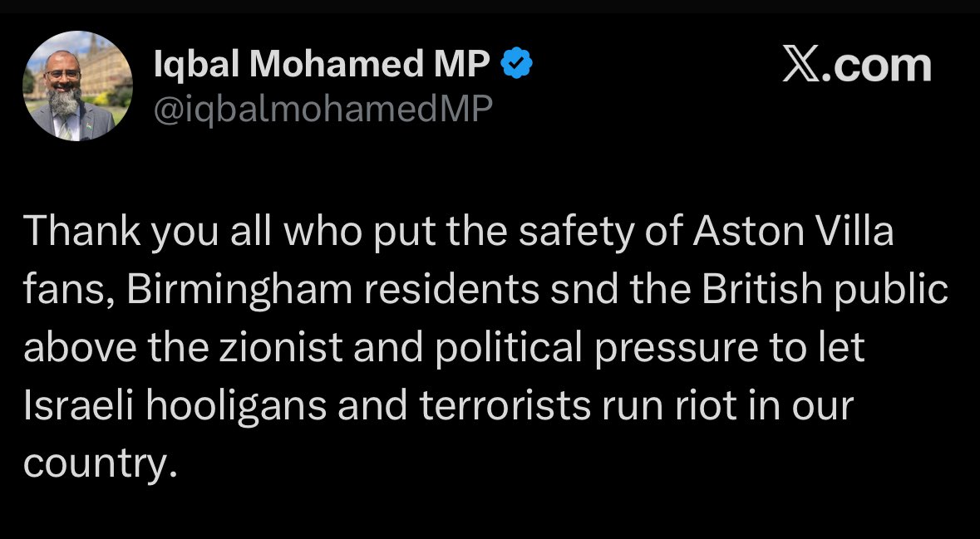
Task: Click the profile avatar photo
Action: tap(78, 86)
